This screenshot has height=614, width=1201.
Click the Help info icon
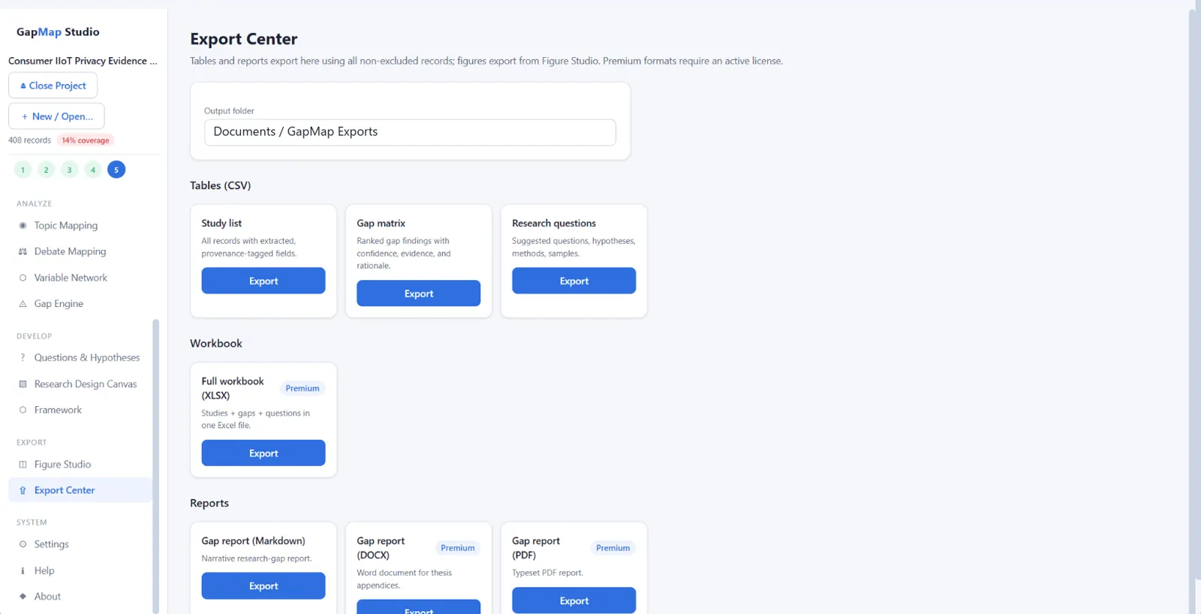23,570
